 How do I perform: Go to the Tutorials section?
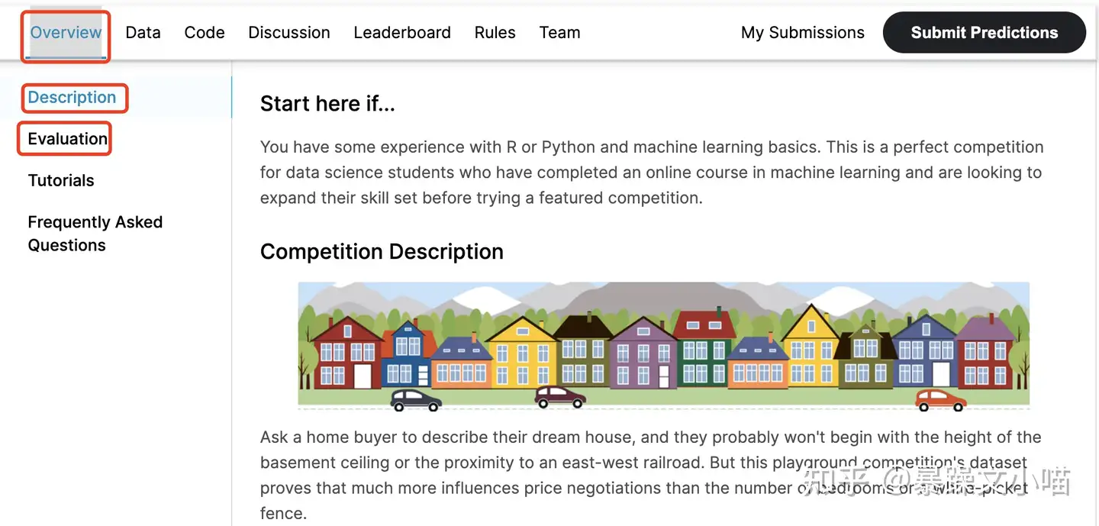pos(61,181)
